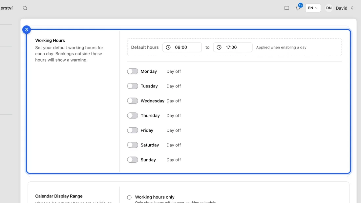Click the Working hours only label
The width and height of the screenshot is (361, 203).
155,197
